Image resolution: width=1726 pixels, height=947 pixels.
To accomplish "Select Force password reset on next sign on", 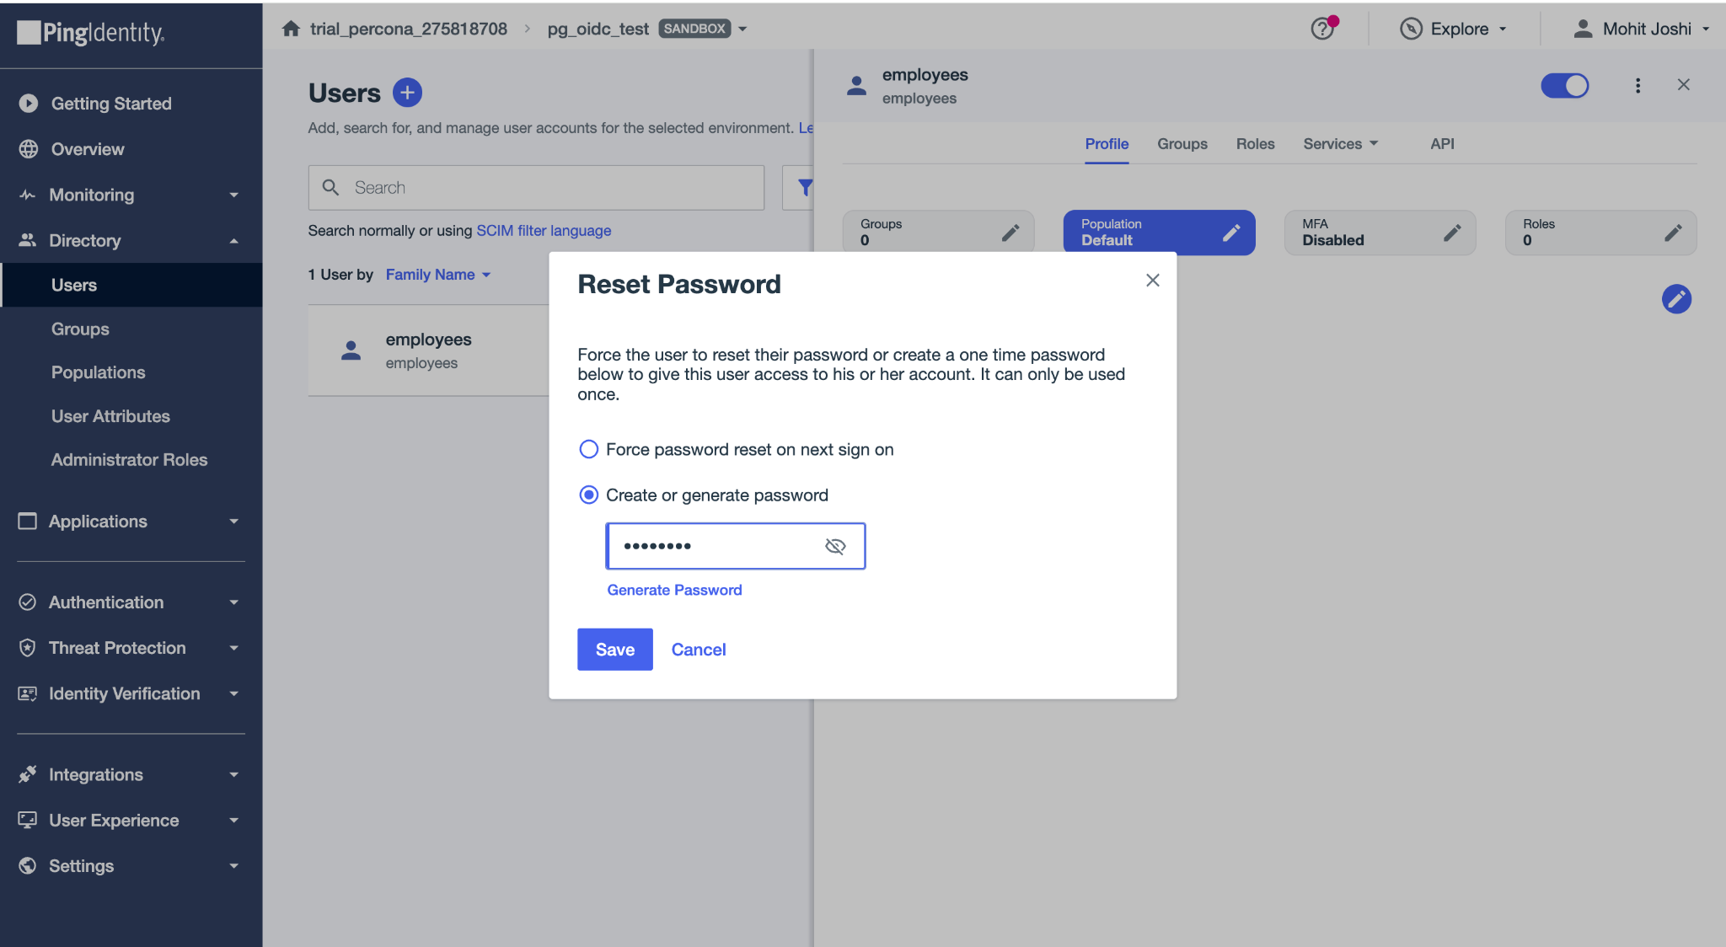I will tap(589, 449).
